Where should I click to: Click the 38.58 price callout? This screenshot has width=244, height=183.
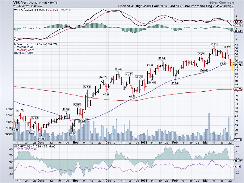(x=15, y=130)
